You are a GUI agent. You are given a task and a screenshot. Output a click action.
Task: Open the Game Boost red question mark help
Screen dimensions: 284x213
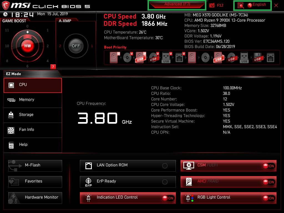[x=53, y=67]
